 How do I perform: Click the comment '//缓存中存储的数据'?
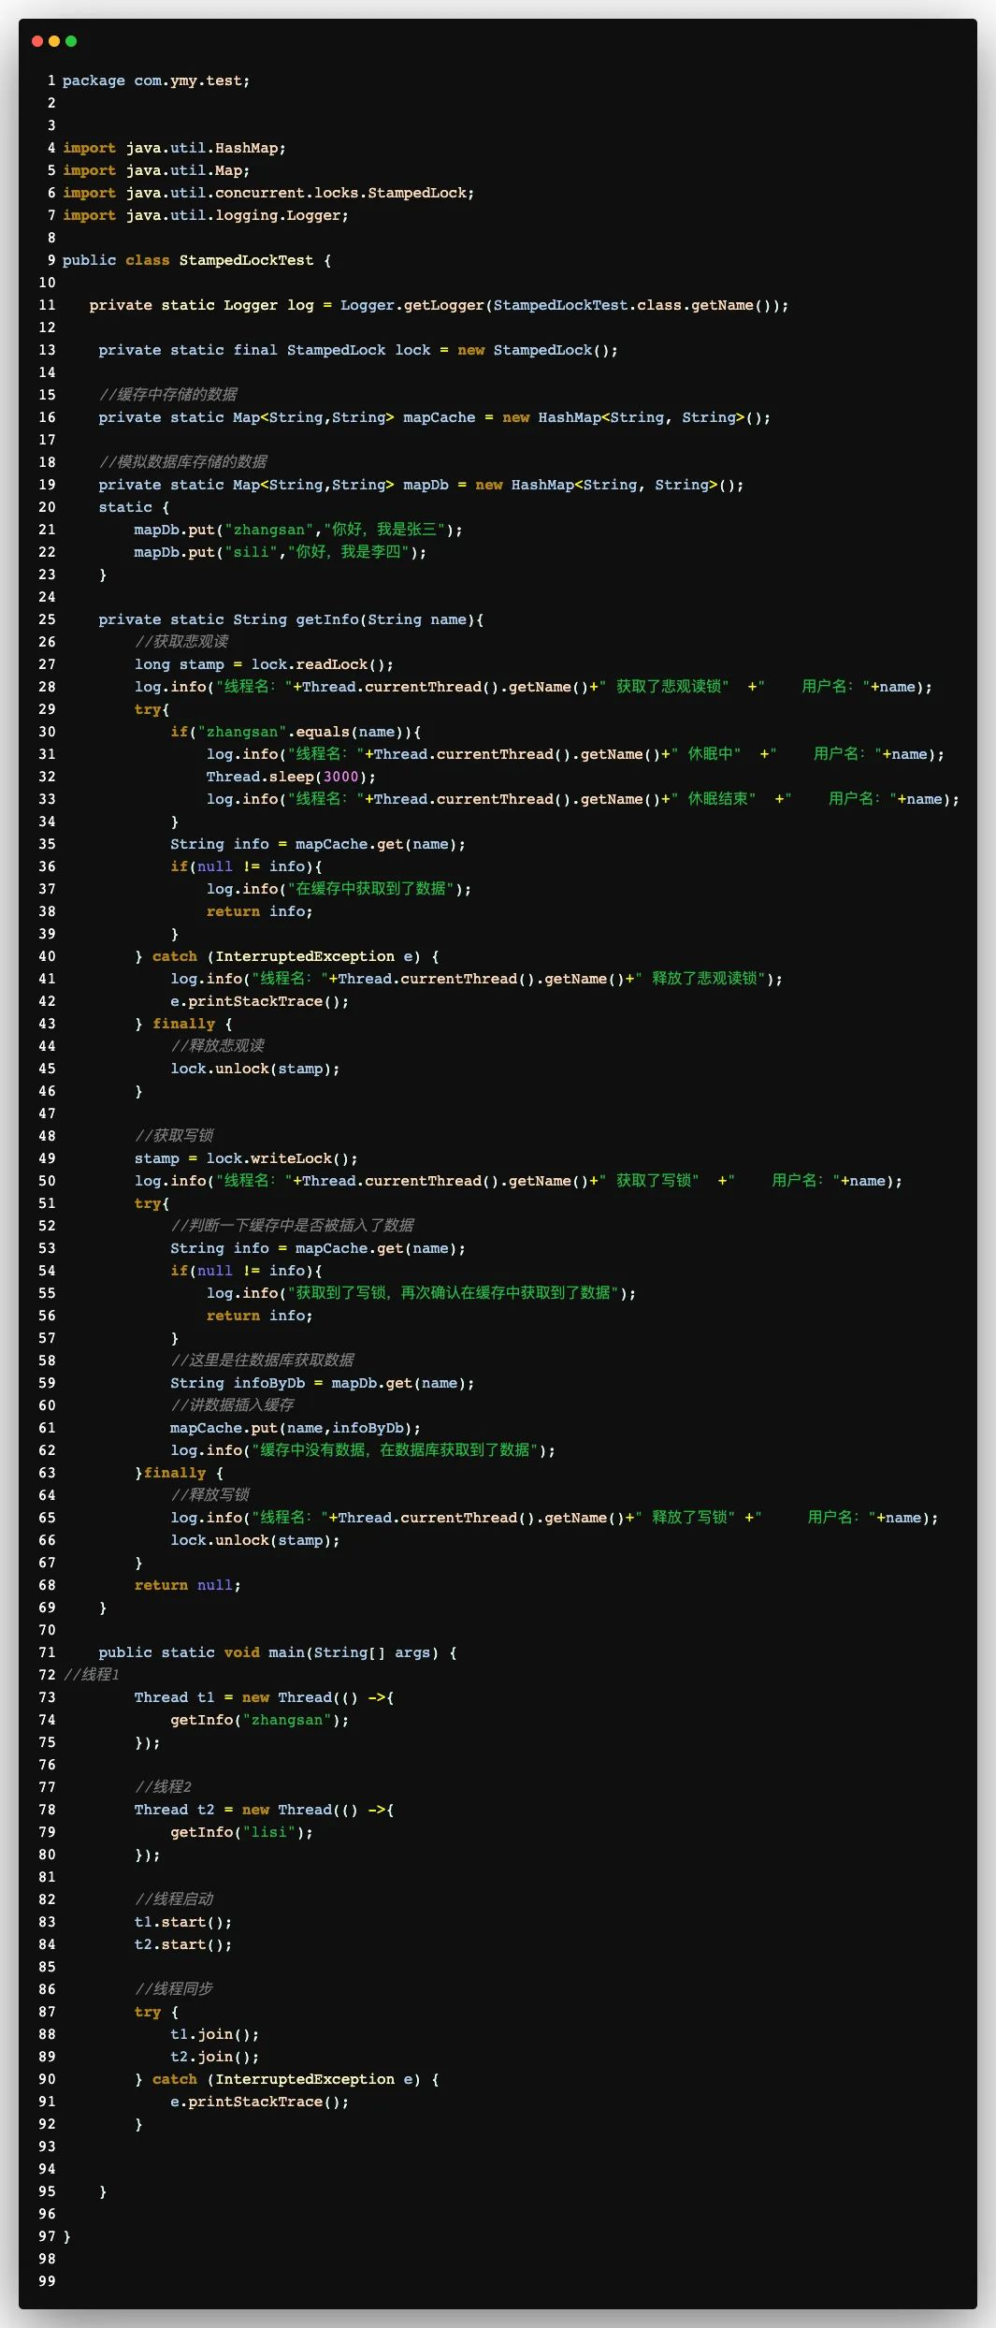(x=167, y=395)
